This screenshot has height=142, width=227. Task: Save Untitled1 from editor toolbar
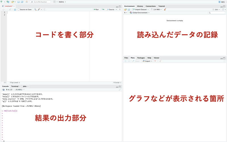coord(15,9)
